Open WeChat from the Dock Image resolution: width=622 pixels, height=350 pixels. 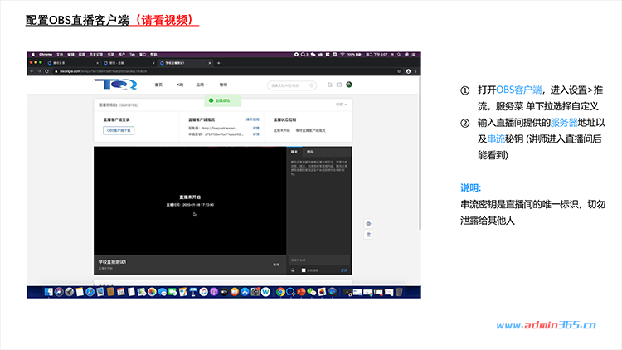pos(311,292)
